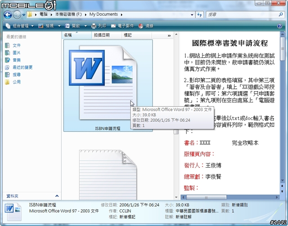The image size is (288, 226).
Task: Open the address bar history dropdown
Action: (192, 15)
